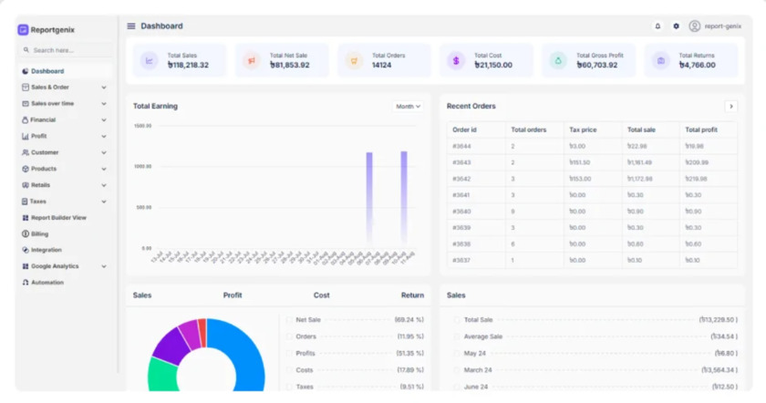Switch to the Profit tab in chart
766x403 pixels.
pos(233,295)
